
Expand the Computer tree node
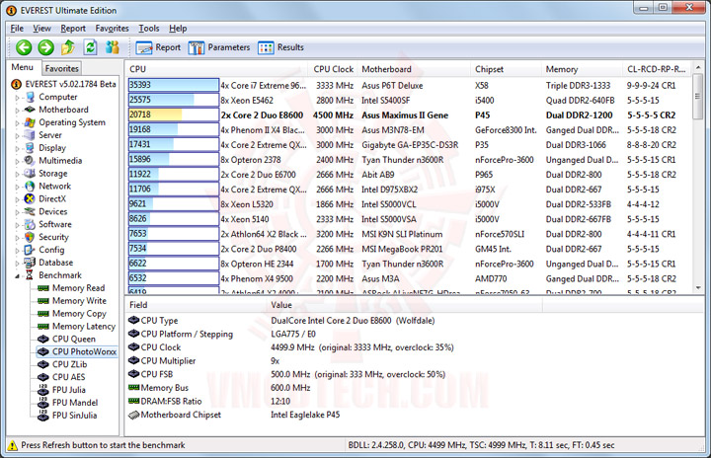coord(17,98)
